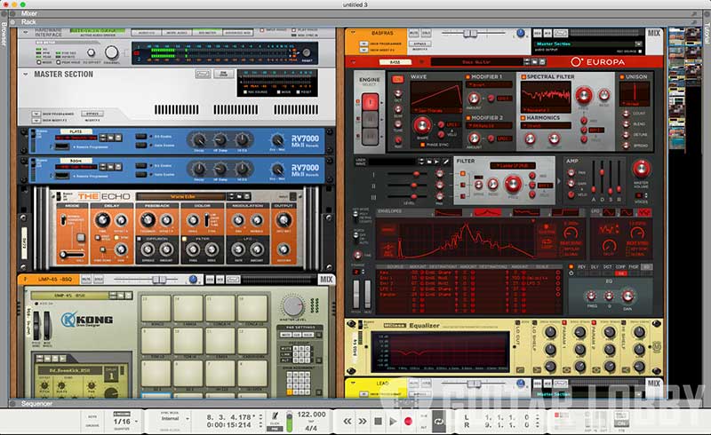Open Modifier 1 type dropdown

point(490,84)
